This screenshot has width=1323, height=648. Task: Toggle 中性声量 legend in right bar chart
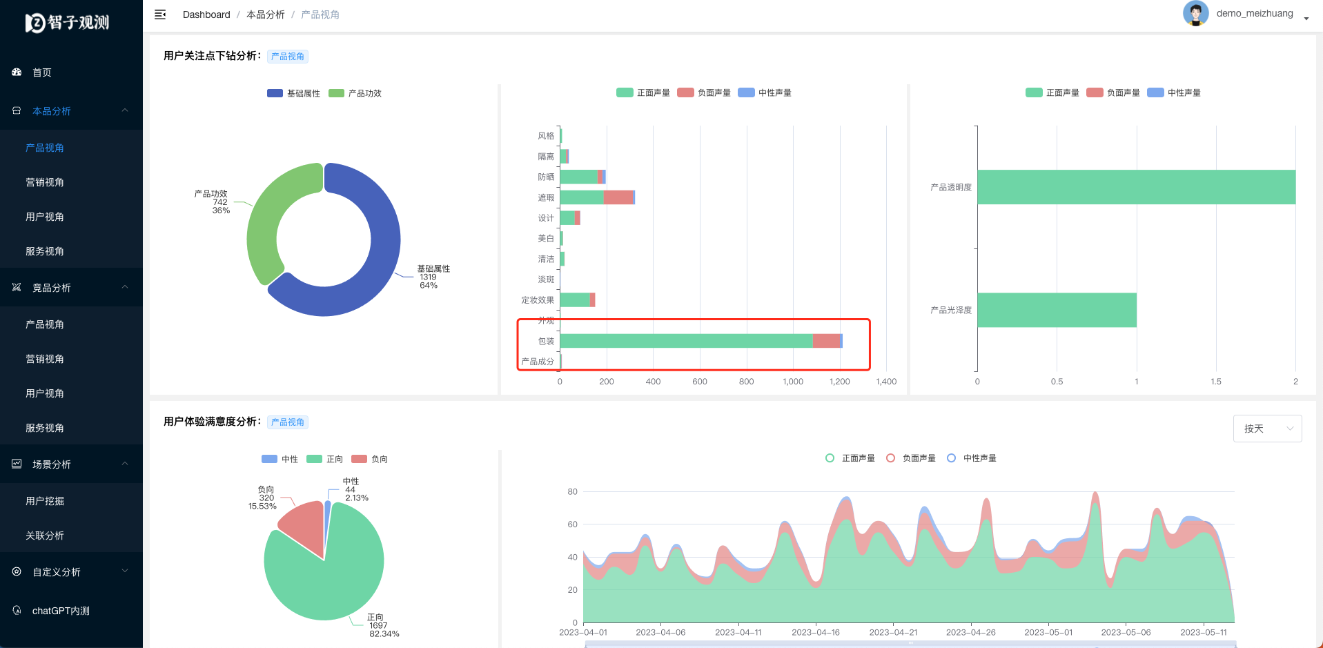point(1174,92)
